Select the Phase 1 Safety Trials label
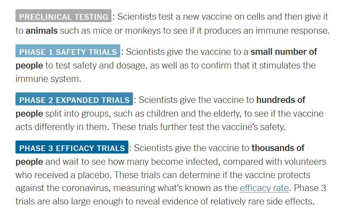Screen dimensions: 338x209 (68, 51)
